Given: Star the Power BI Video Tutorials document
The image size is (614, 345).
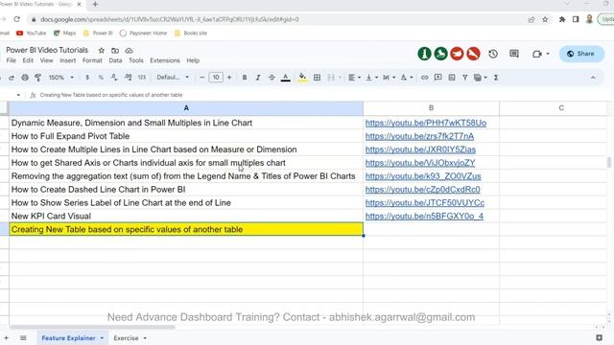Looking at the screenshot, I should click(x=102, y=51).
